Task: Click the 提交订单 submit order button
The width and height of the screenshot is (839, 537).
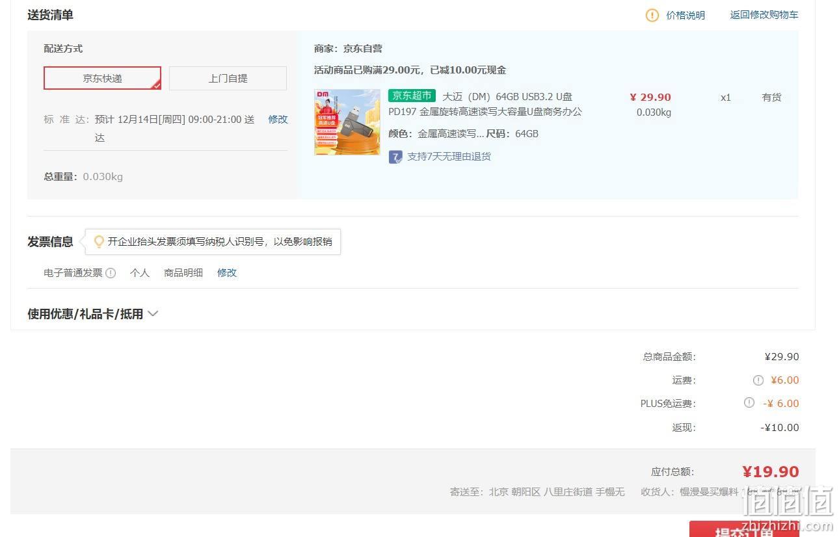Action: (x=744, y=529)
